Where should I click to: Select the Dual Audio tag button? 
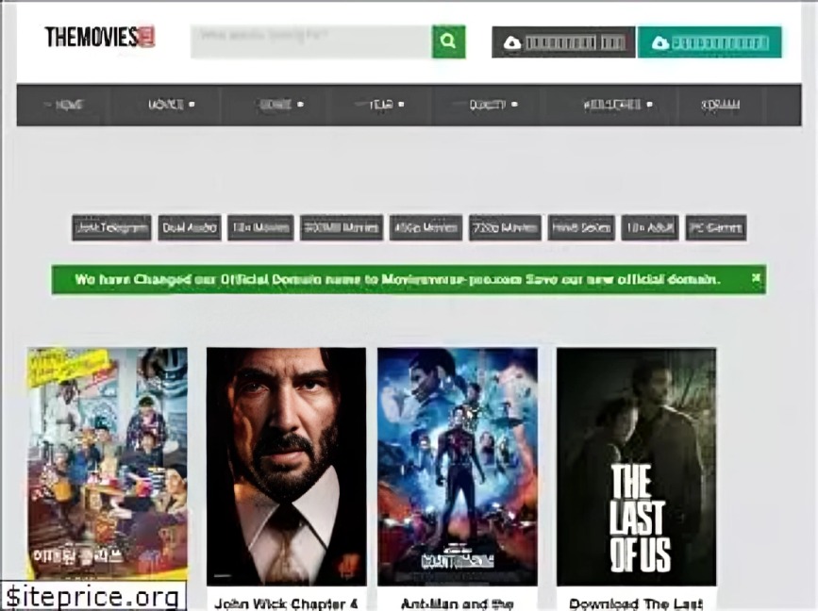(x=190, y=227)
